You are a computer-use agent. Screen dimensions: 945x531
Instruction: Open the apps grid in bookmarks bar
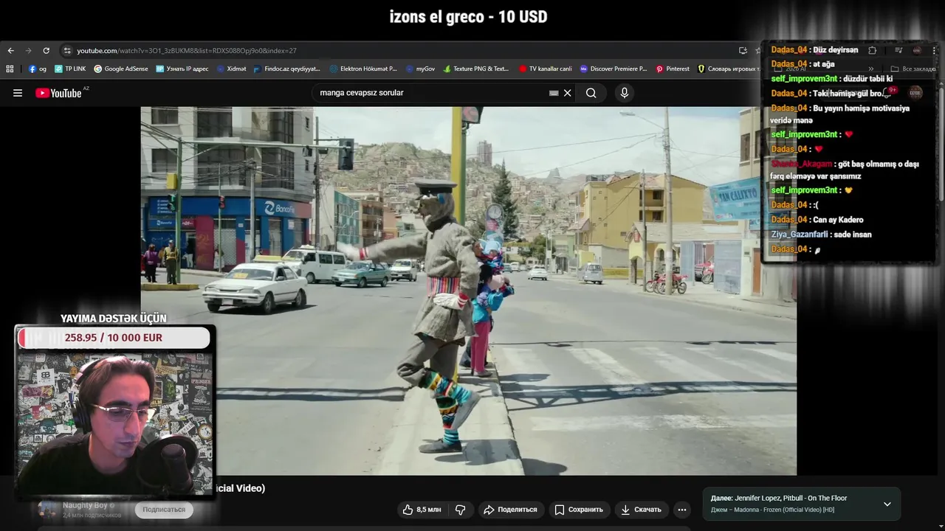10,69
